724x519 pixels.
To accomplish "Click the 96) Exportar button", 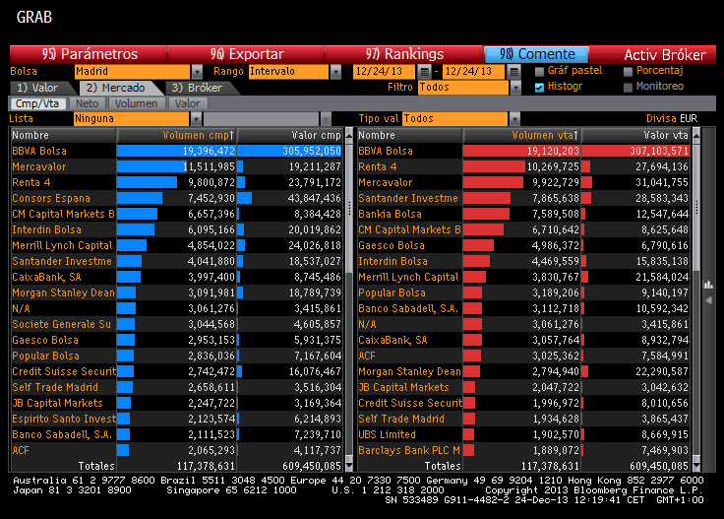I will pyautogui.click(x=246, y=54).
